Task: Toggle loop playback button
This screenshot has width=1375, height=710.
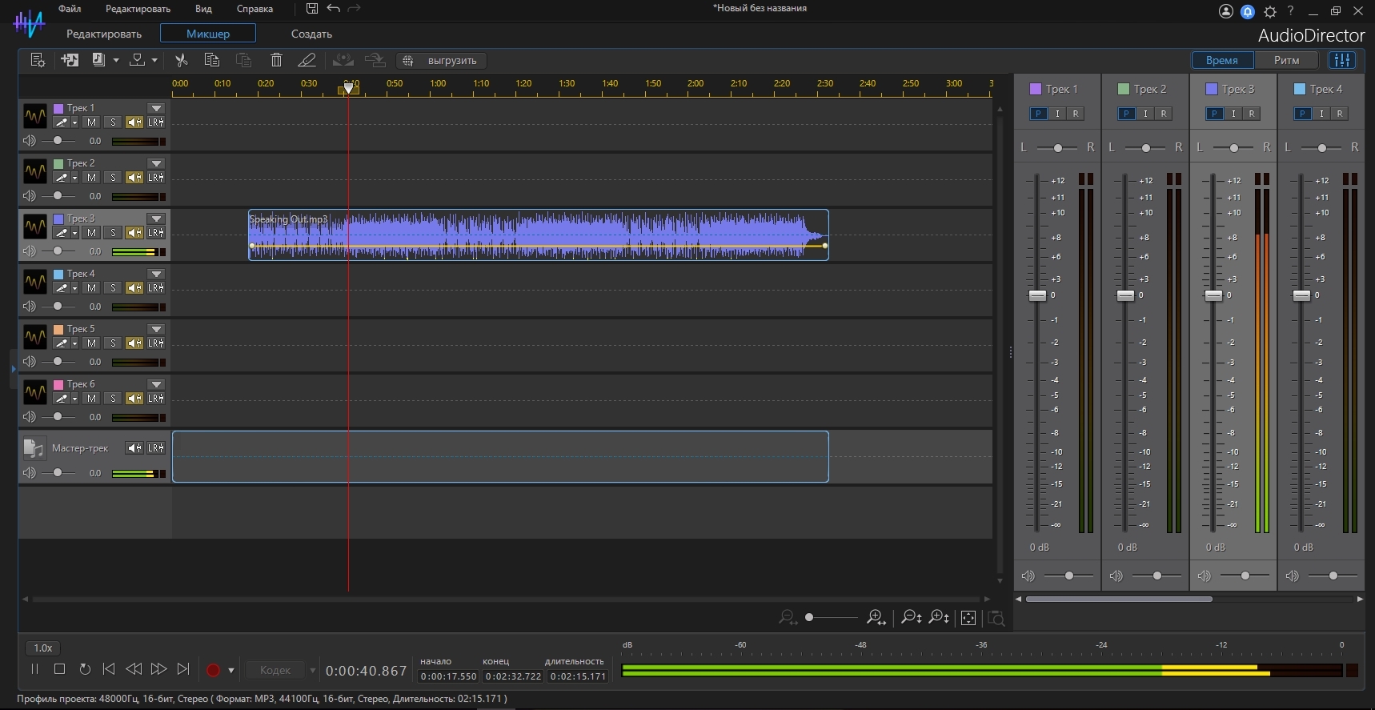Action: tap(84, 669)
